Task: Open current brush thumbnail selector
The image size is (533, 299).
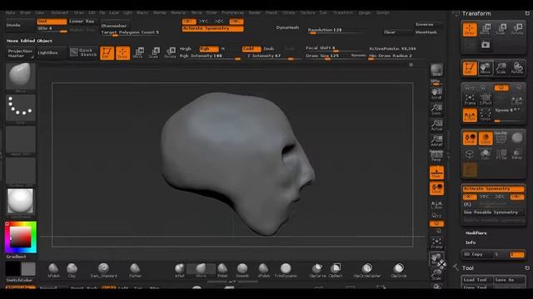Action: [x=21, y=77]
